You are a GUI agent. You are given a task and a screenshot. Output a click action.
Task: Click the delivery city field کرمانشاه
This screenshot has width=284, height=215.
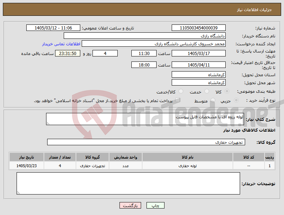(x=198, y=83)
